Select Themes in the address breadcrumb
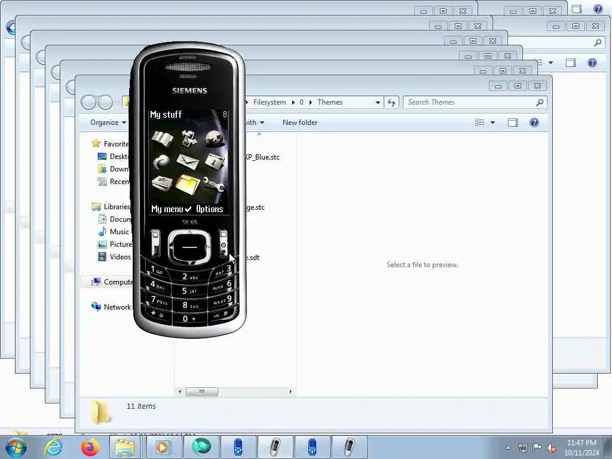Screen dimensions: 612x459 (x=330, y=102)
